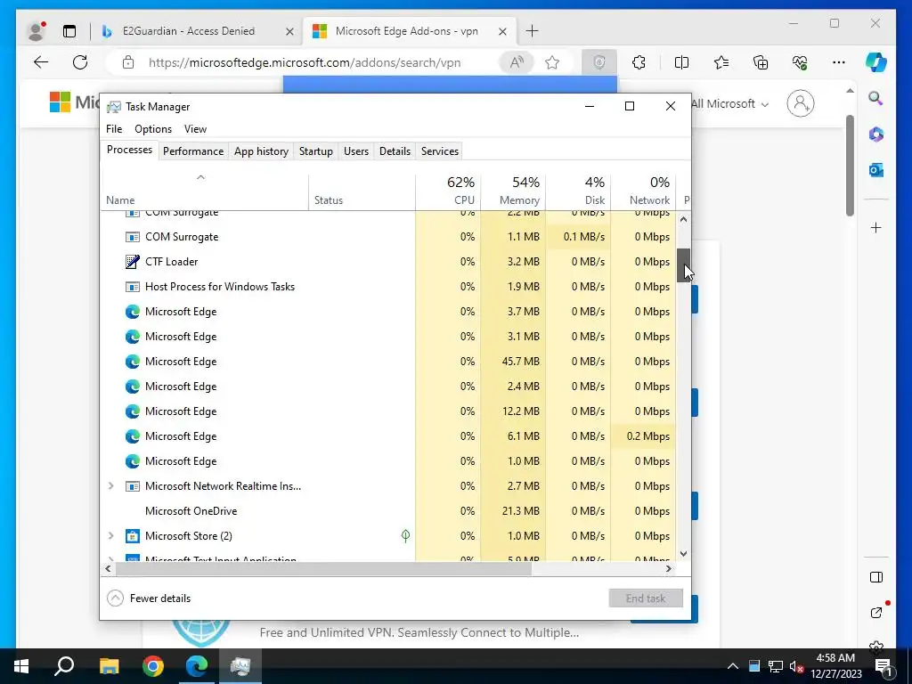Open Task Manager File menu
912x684 pixels.
[x=114, y=129]
